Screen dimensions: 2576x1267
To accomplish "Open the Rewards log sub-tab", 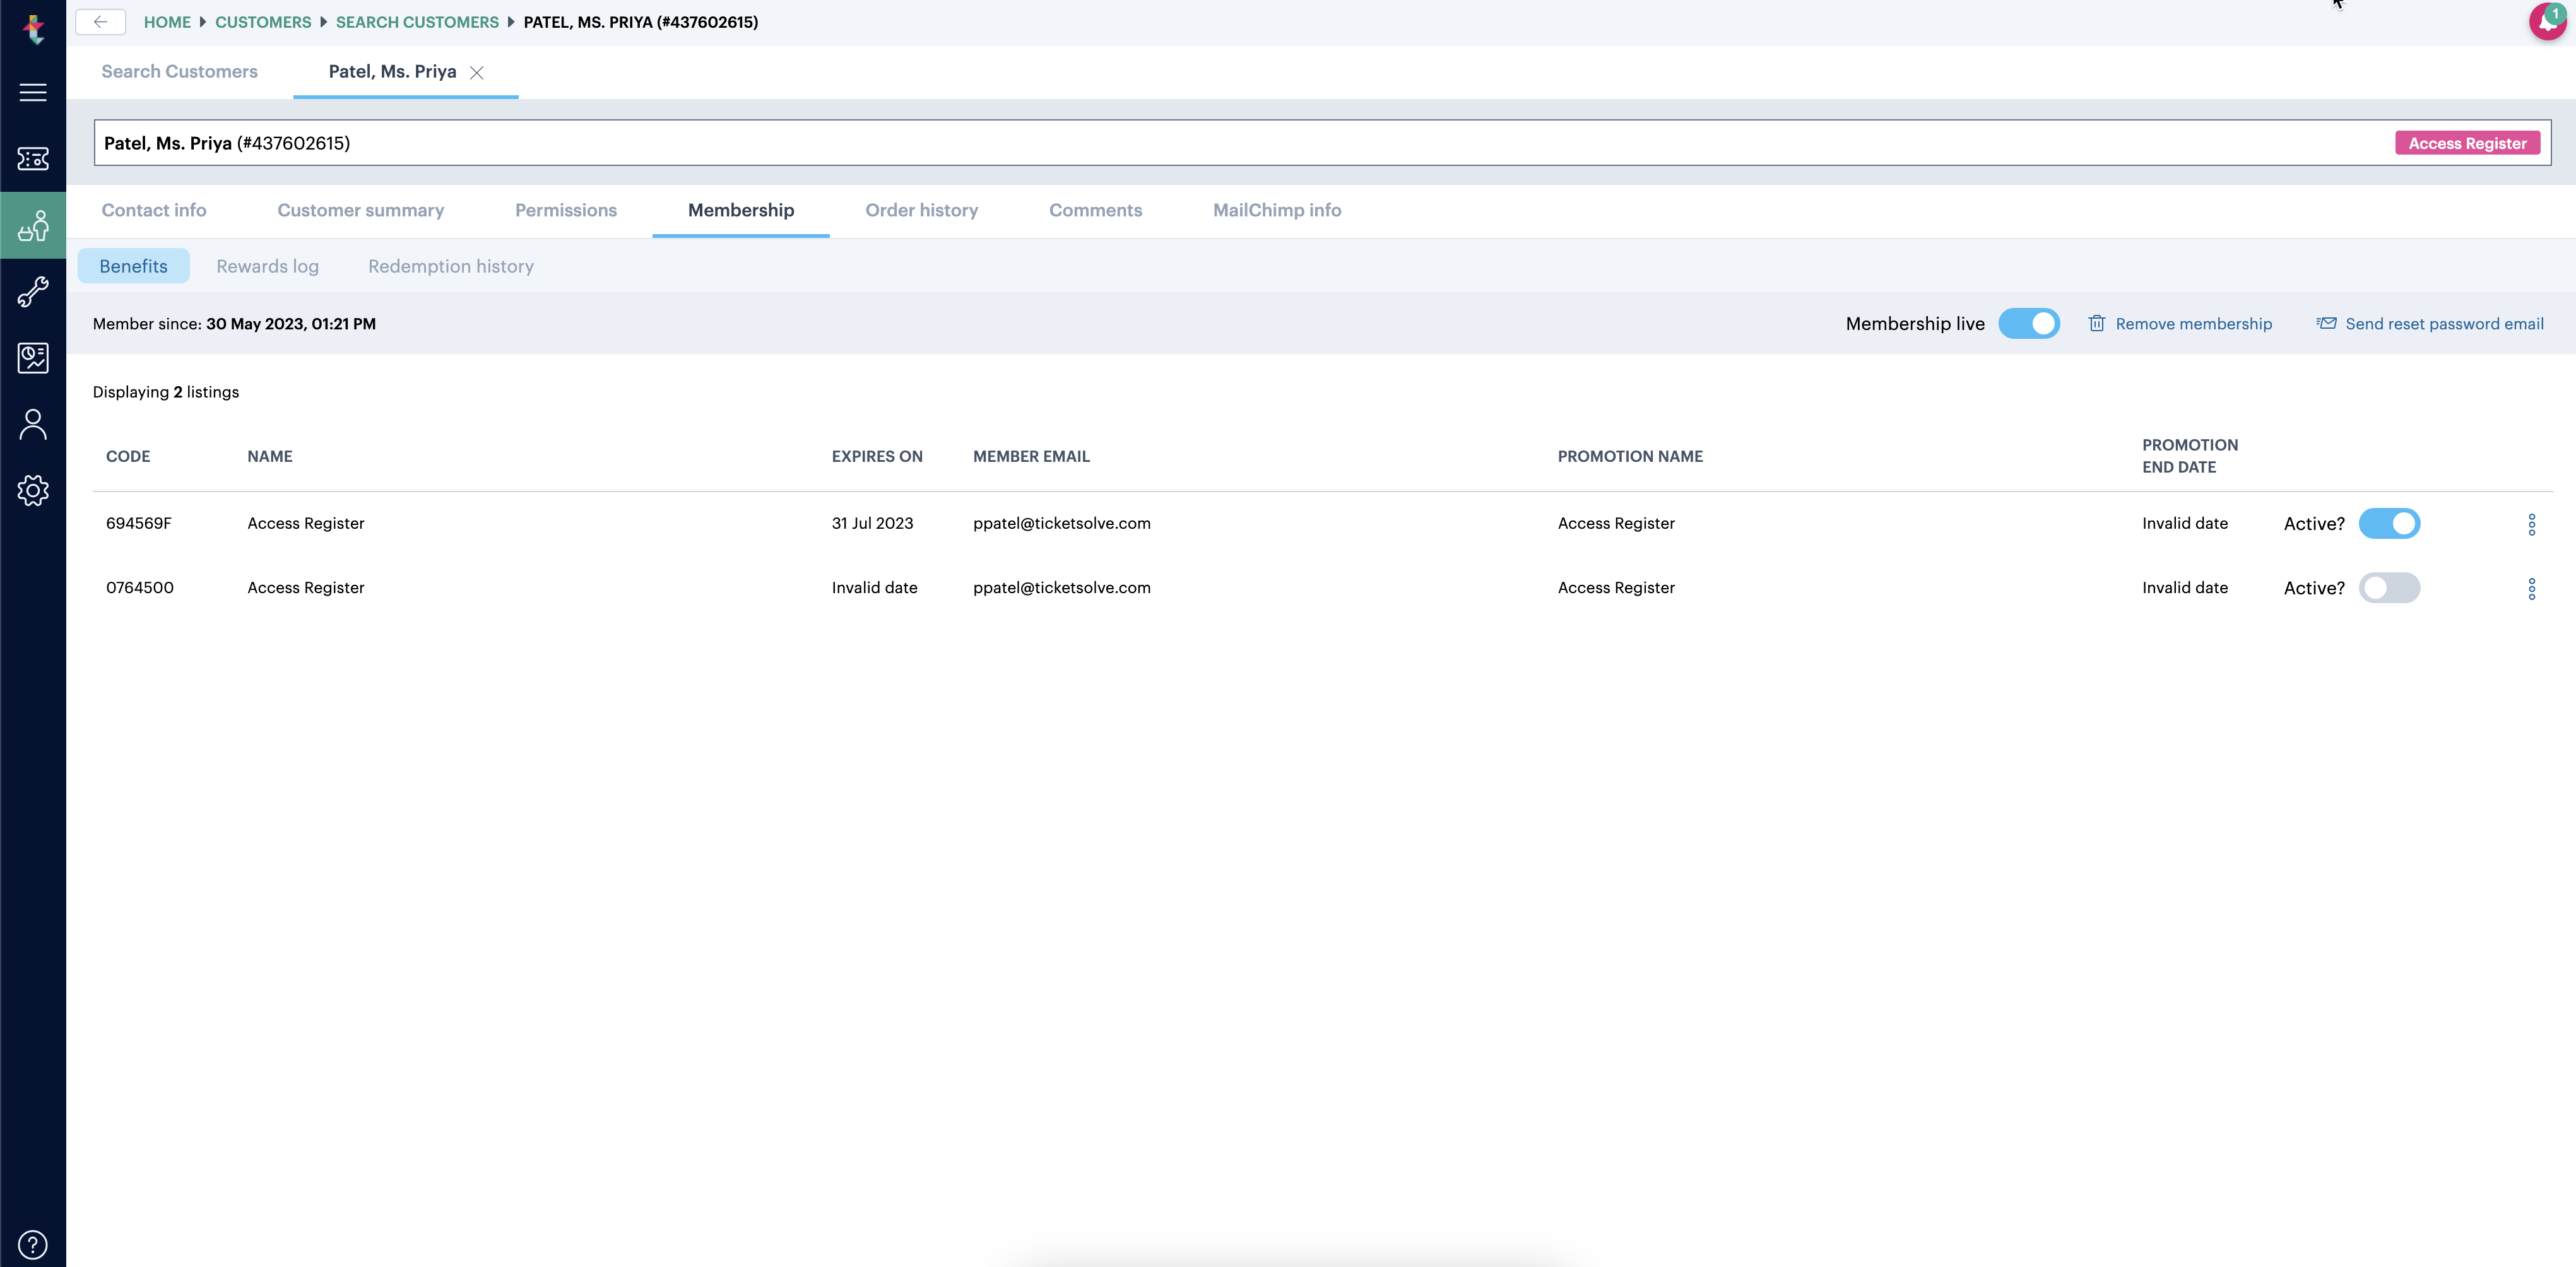I will tap(267, 266).
